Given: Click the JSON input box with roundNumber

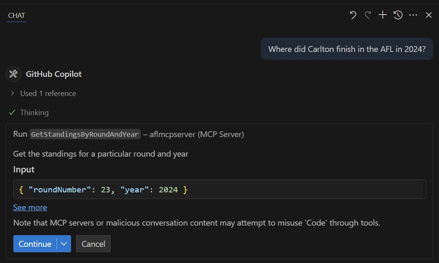Looking at the screenshot, I should (219, 189).
